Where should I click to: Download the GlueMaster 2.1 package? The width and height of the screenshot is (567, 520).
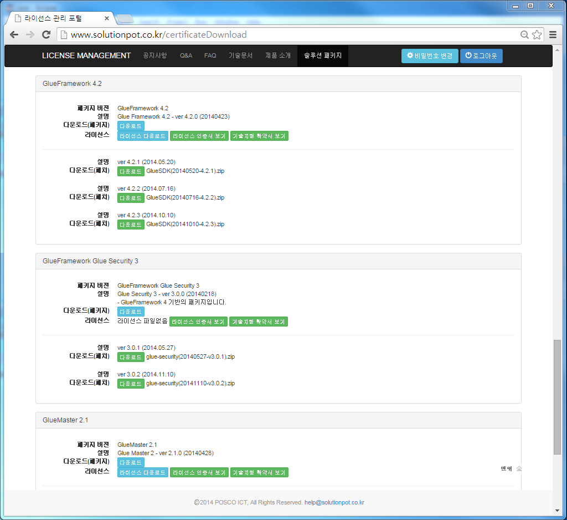pyautogui.click(x=131, y=463)
